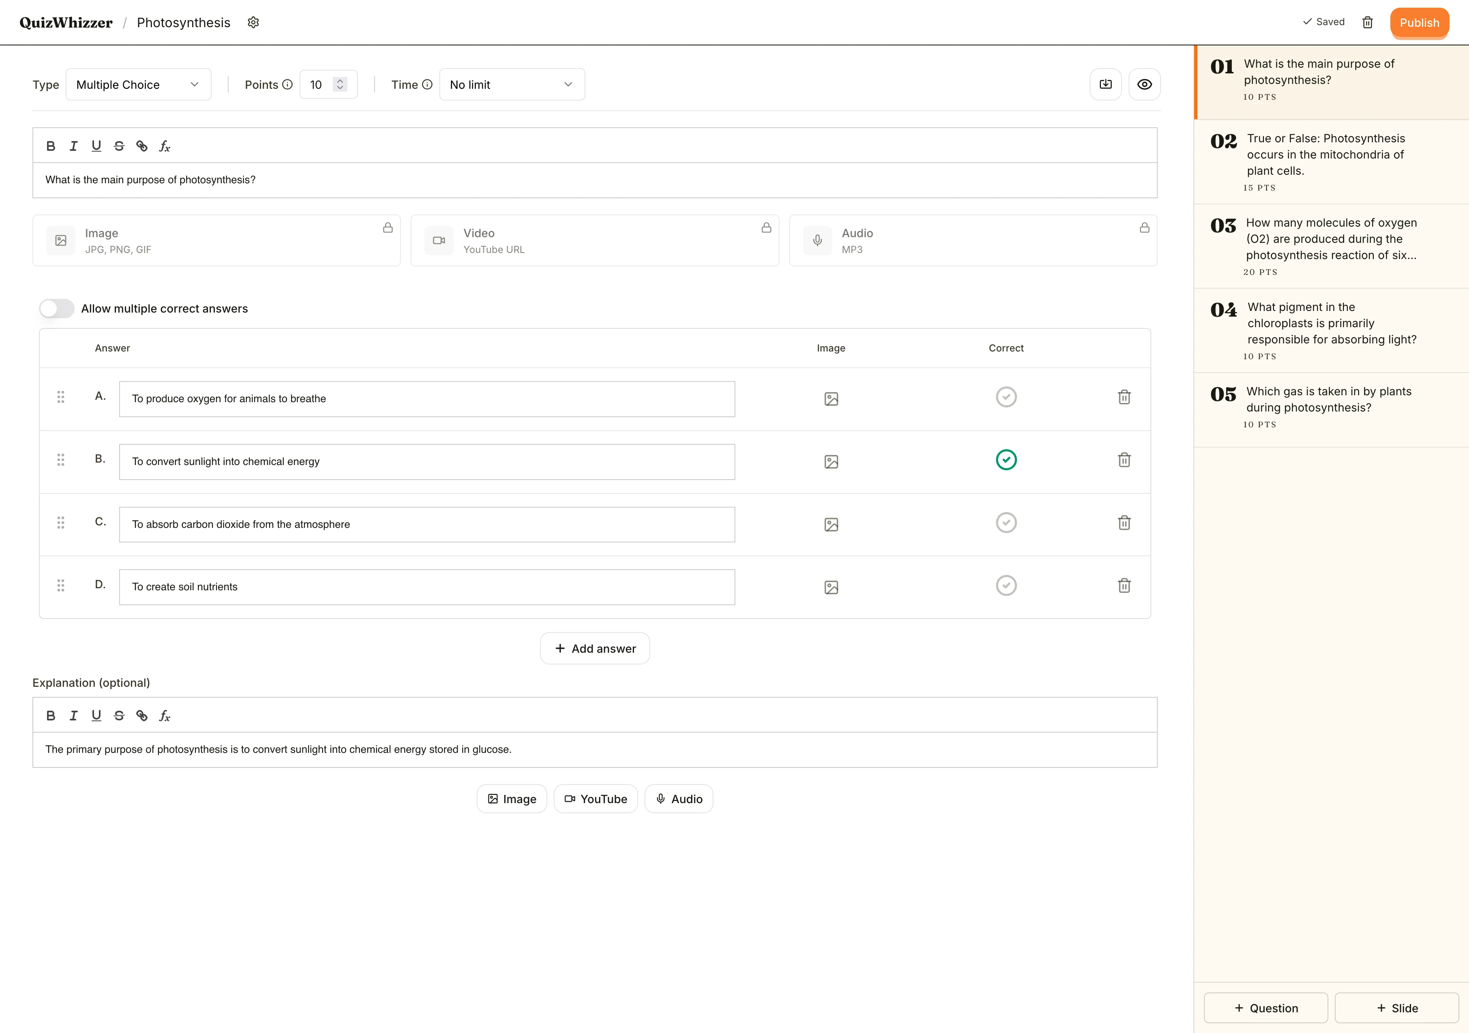Viewport: 1469px width, 1033px height.
Task: Click the Publish button
Action: click(1418, 23)
